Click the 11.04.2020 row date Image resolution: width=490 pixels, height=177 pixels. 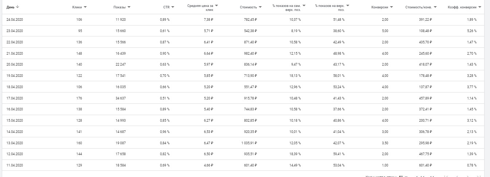(x=15, y=165)
